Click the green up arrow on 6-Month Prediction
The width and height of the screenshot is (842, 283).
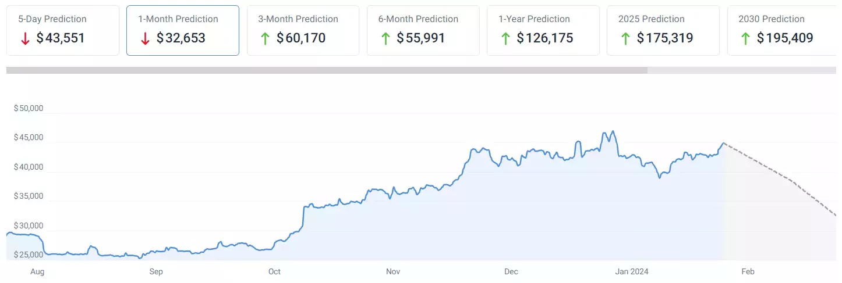385,39
